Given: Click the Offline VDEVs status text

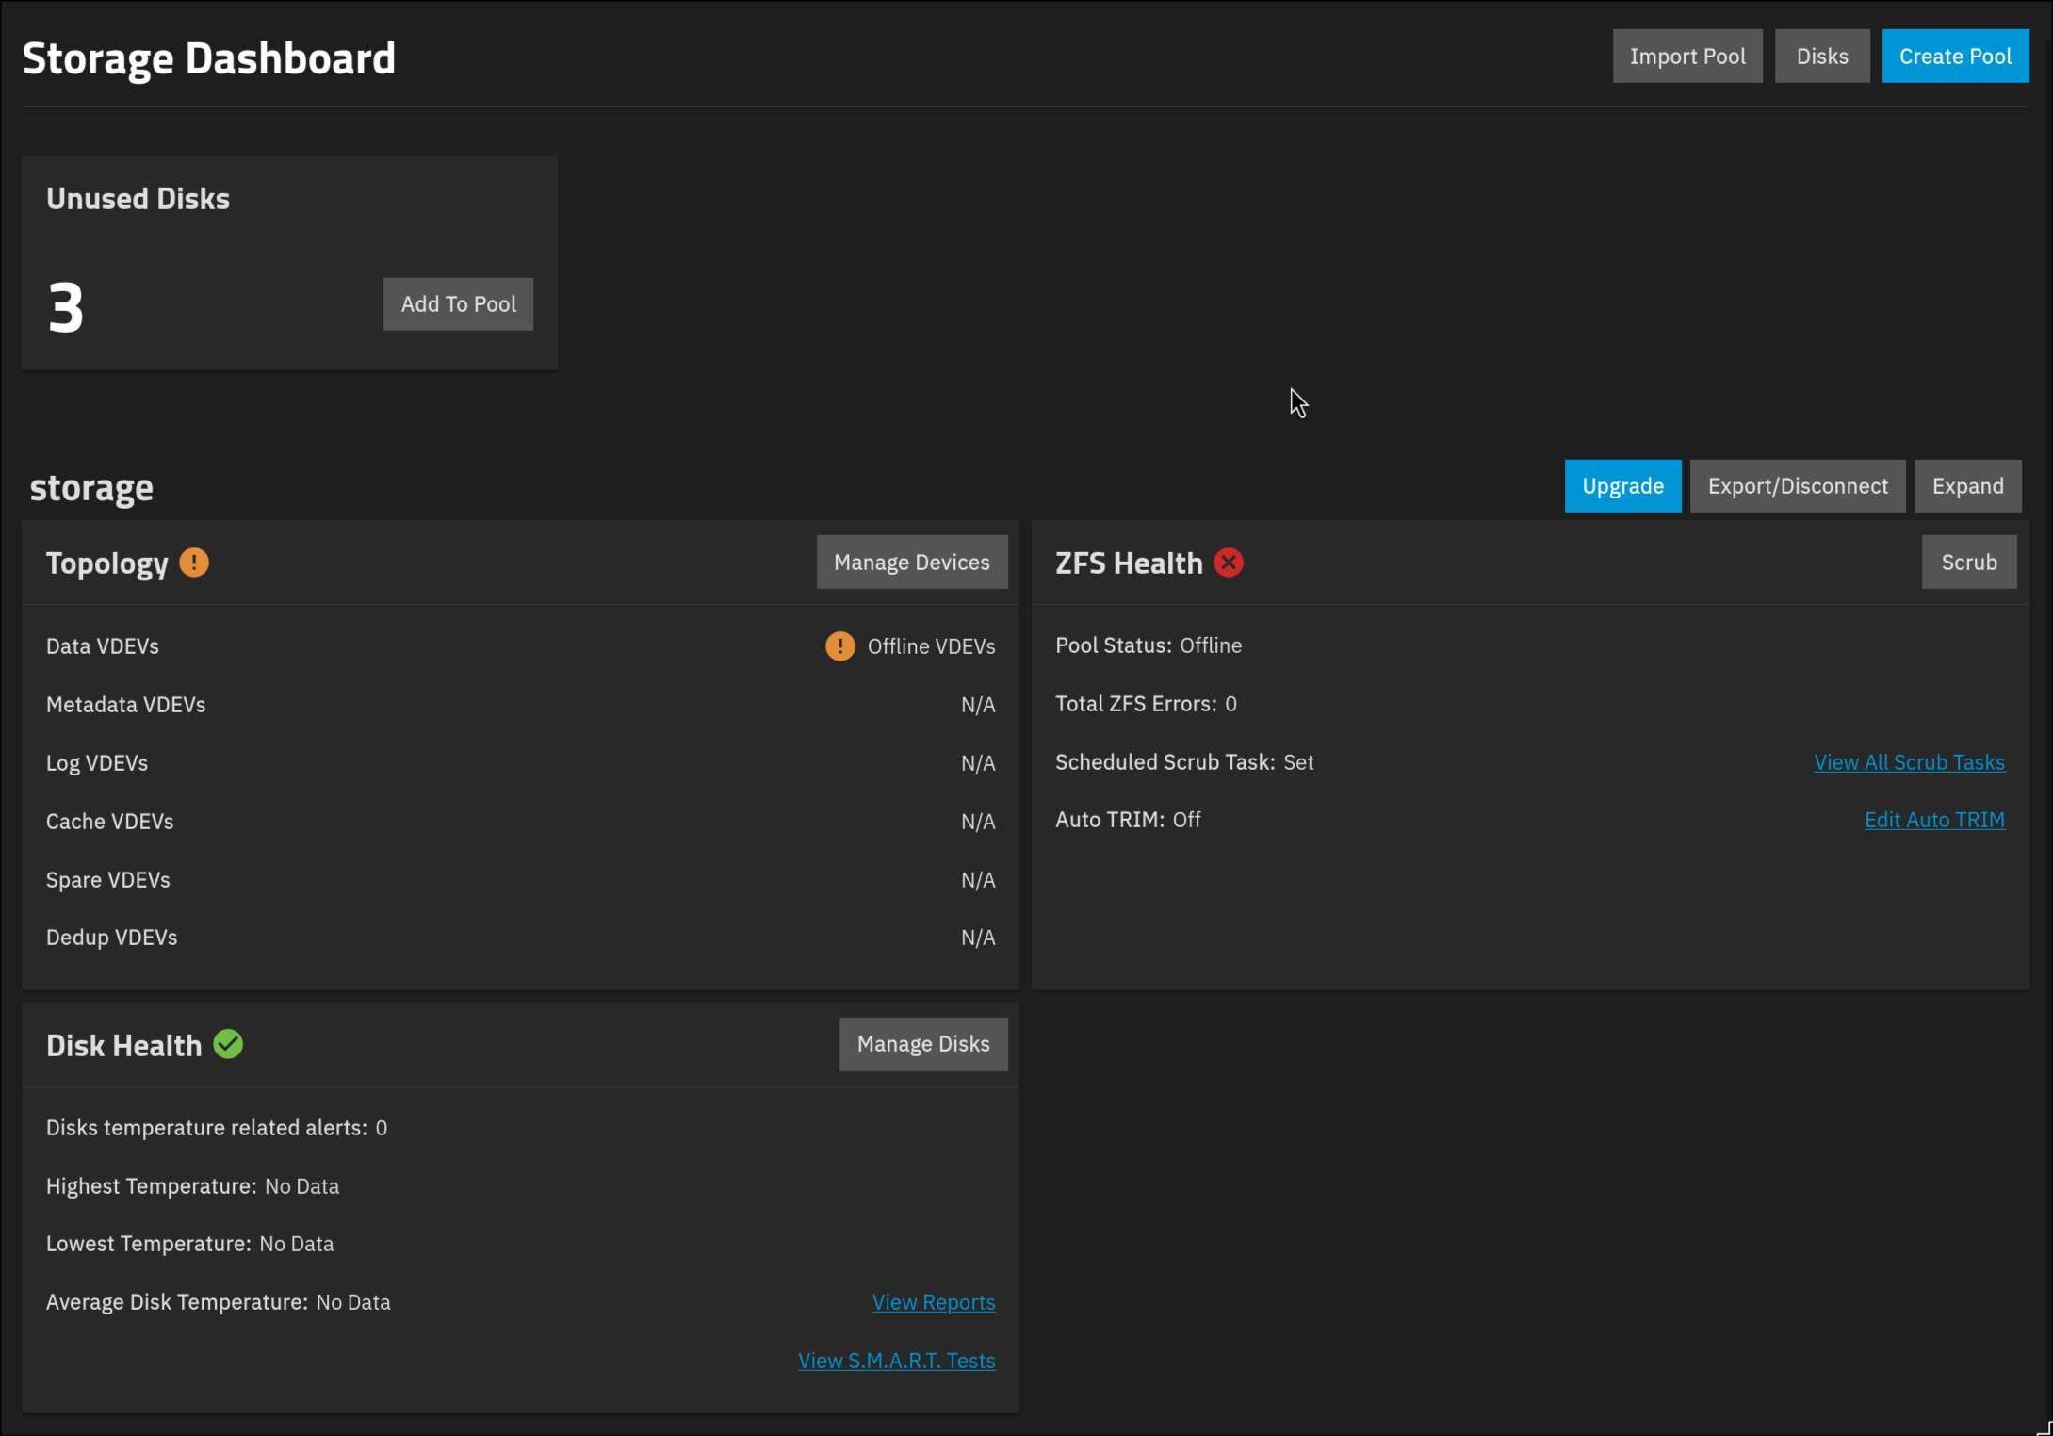Looking at the screenshot, I should pos(931,646).
